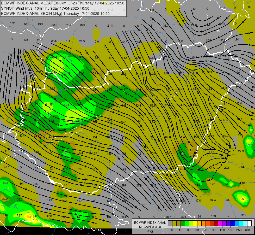Click the map value '299'
This screenshot has height=235, width=255.
coord(124,185)
